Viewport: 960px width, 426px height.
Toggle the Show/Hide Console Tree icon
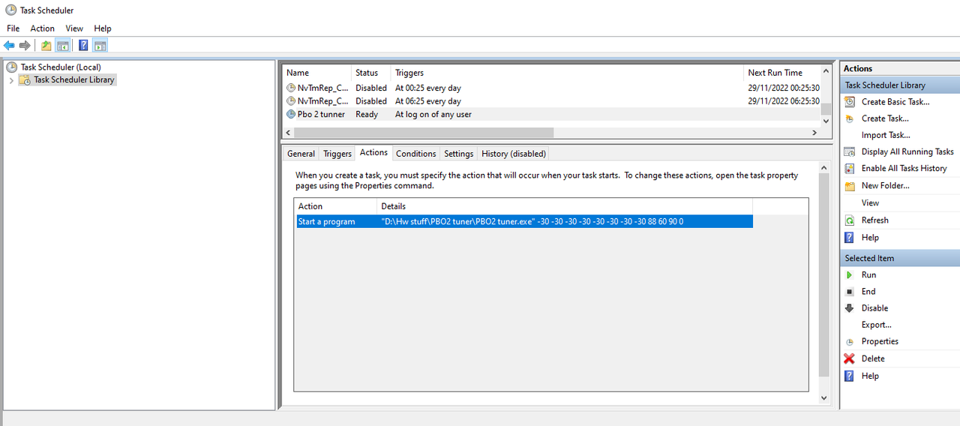tap(62, 46)
